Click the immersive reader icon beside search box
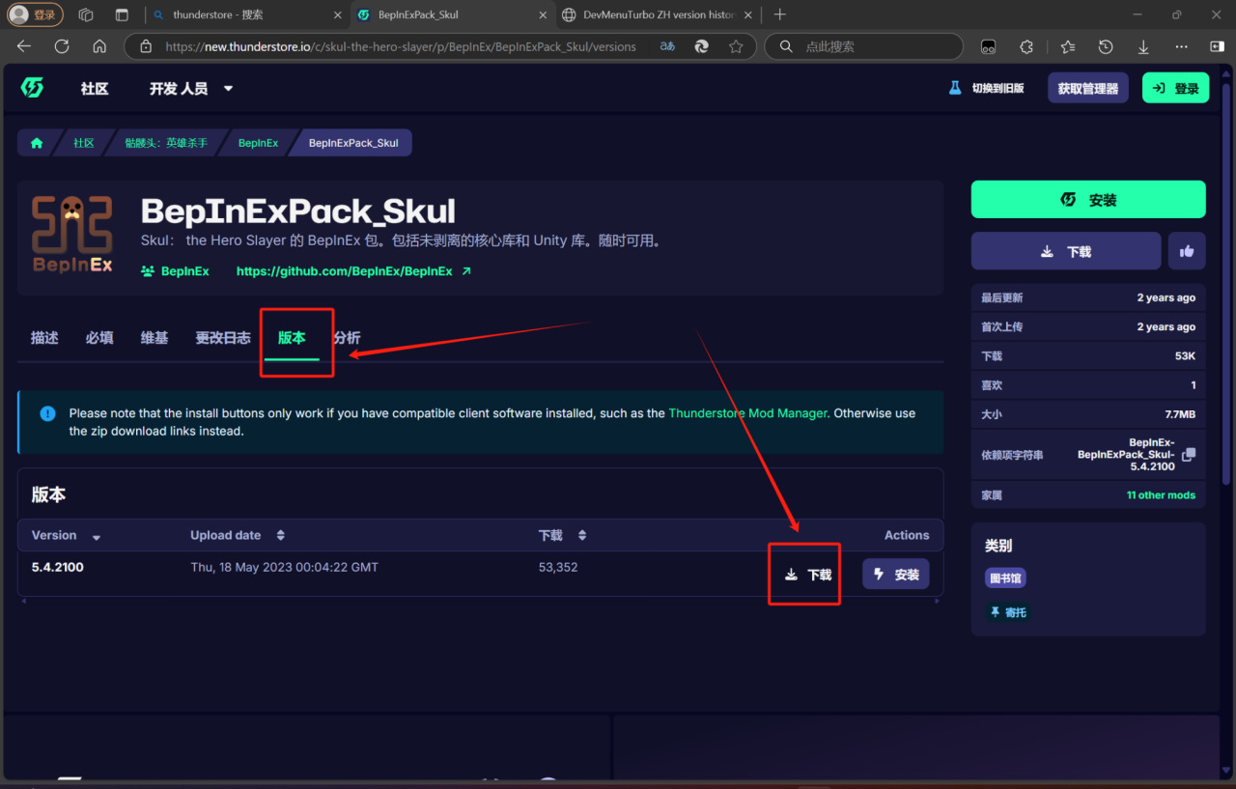 coord(988,46)
